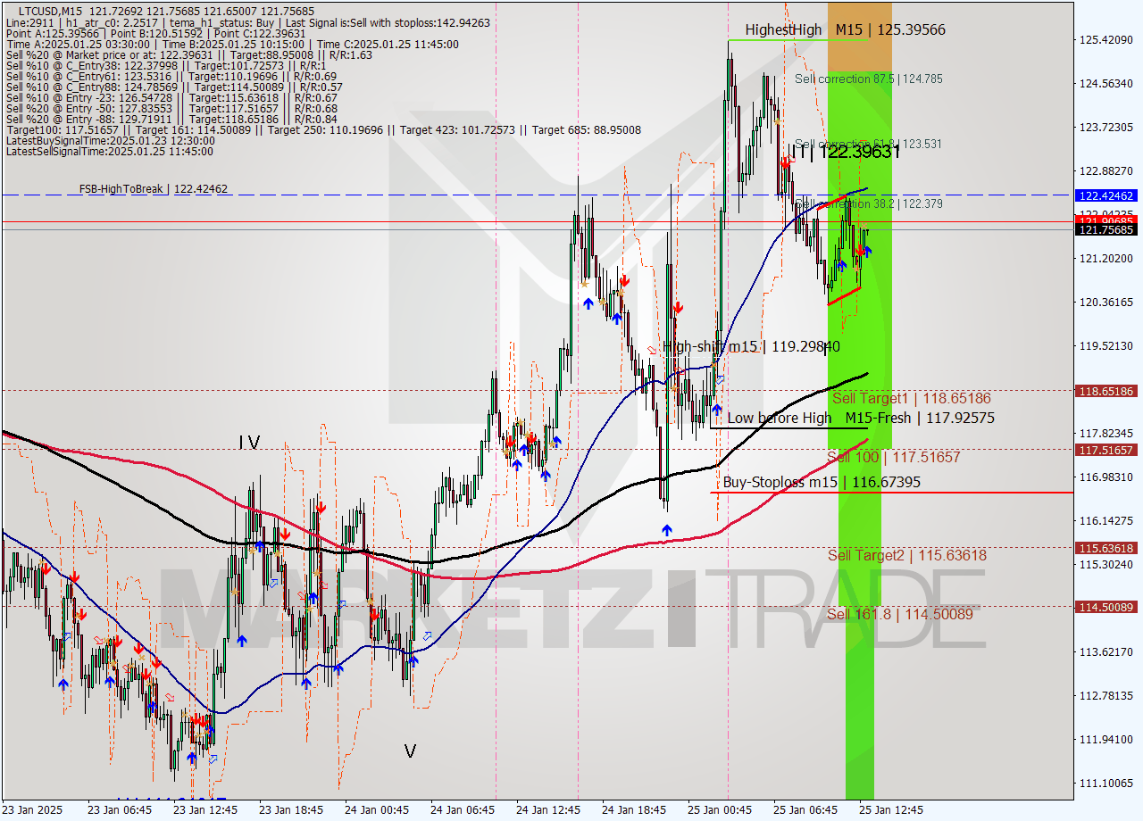Select the '24 Jan 00:45' time label
The height and width of the screenshot is (821, 1143).
click(x=377, y=810)
